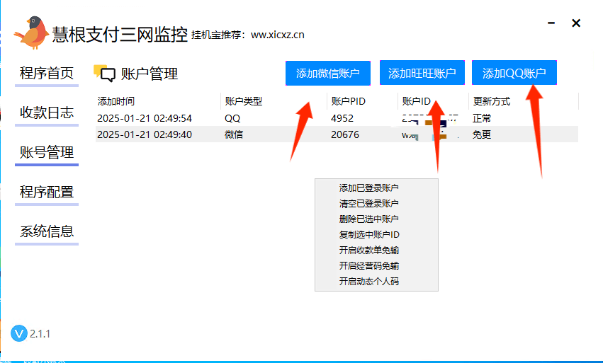
Task: Click the chat bubble icon beside 账户管理
Action: point(105,74)
